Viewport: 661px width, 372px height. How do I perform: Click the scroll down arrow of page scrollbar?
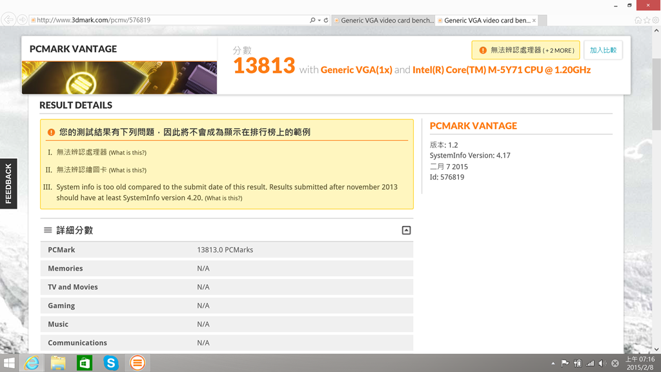coord(656,349)
